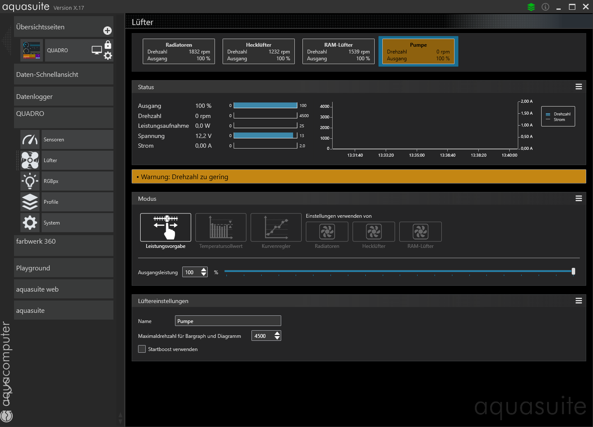Screen dimensions: 593x427
Task: Select Kurvenregler mode icon
Action: [x=276, y=228]
